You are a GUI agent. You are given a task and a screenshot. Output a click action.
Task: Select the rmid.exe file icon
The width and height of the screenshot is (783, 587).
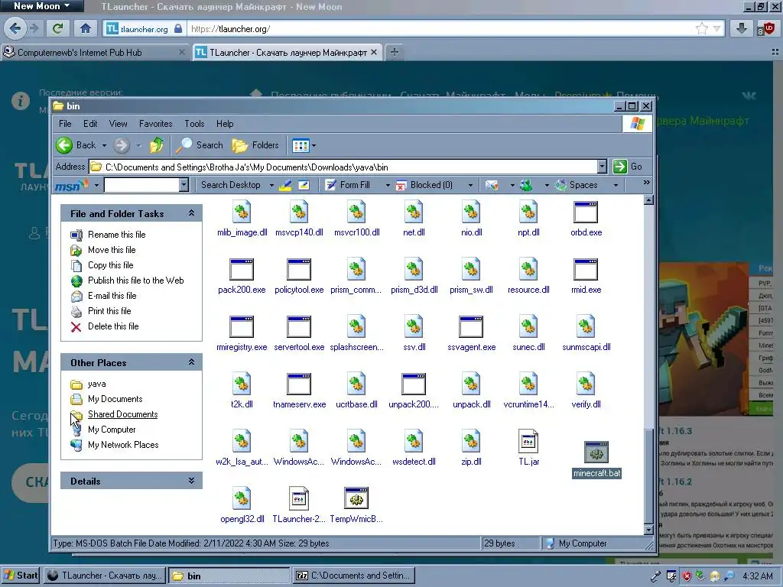point(586,270)
